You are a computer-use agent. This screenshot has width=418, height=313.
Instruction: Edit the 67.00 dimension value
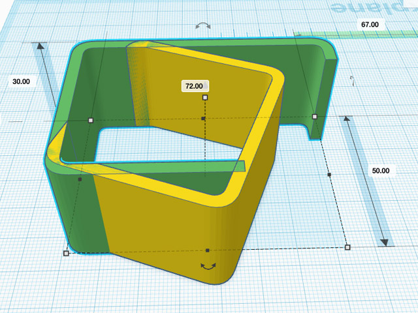point(370,24)
